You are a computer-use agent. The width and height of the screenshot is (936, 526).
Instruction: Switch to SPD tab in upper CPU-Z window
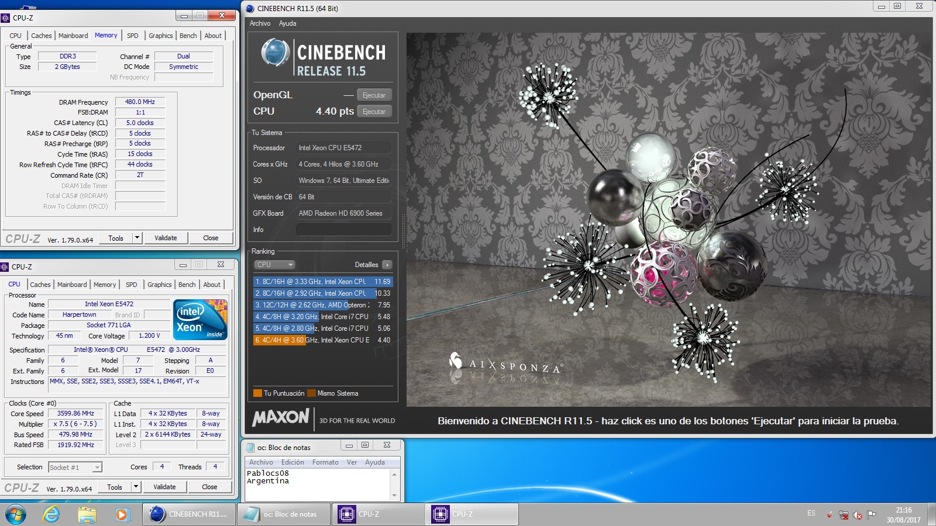pos(133,36)
